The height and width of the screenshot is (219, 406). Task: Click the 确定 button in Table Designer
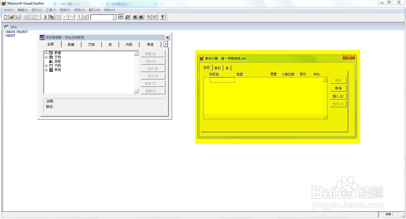click(x=338, y=80)
